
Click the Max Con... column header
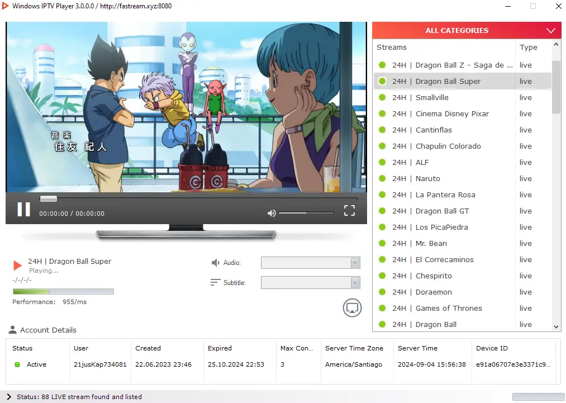pyautogui.click(x=297, y=348)
